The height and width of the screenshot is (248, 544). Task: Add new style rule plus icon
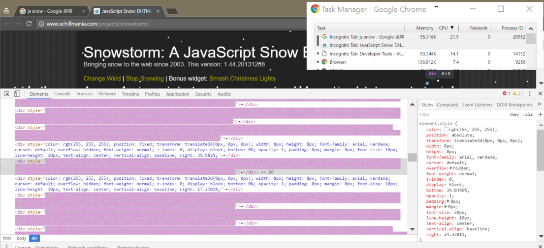(540, 114)
